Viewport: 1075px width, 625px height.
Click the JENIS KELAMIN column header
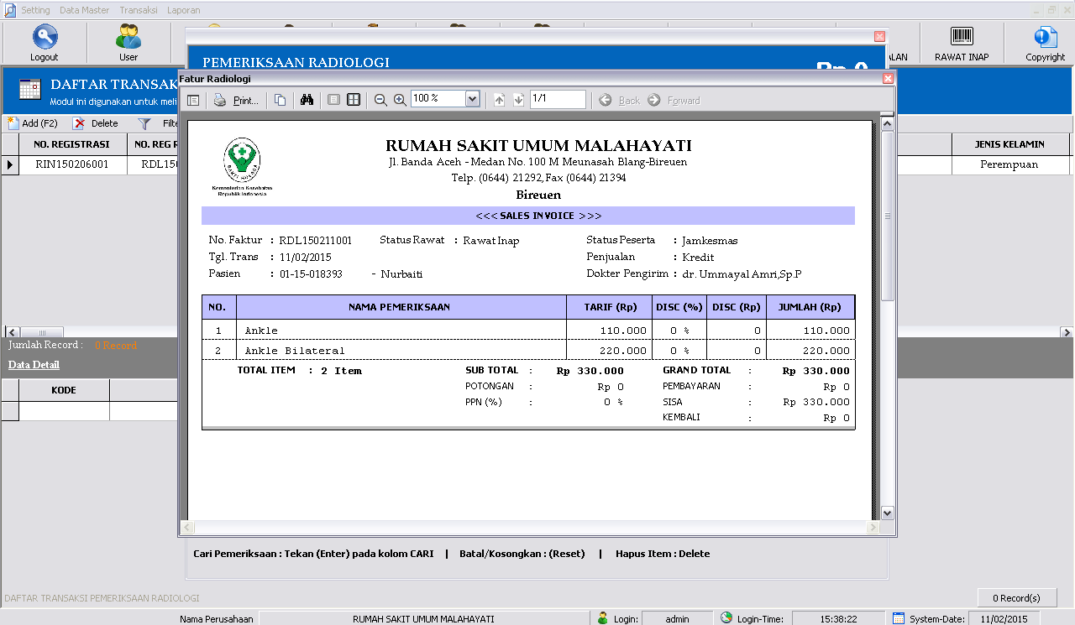(1009, 144)
